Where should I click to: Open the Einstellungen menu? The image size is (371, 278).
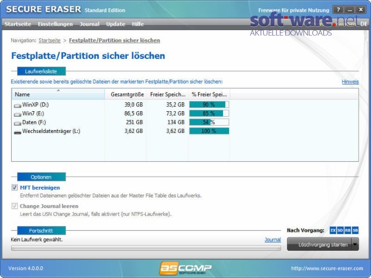(56, 24)
